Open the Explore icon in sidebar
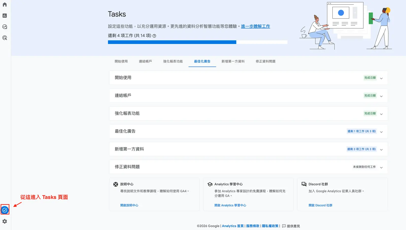 (x=5, y=27)
